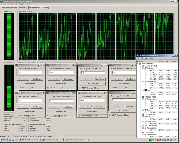Stop testing in MemTest showing 133.5% coverage

[x=68, y=79]
